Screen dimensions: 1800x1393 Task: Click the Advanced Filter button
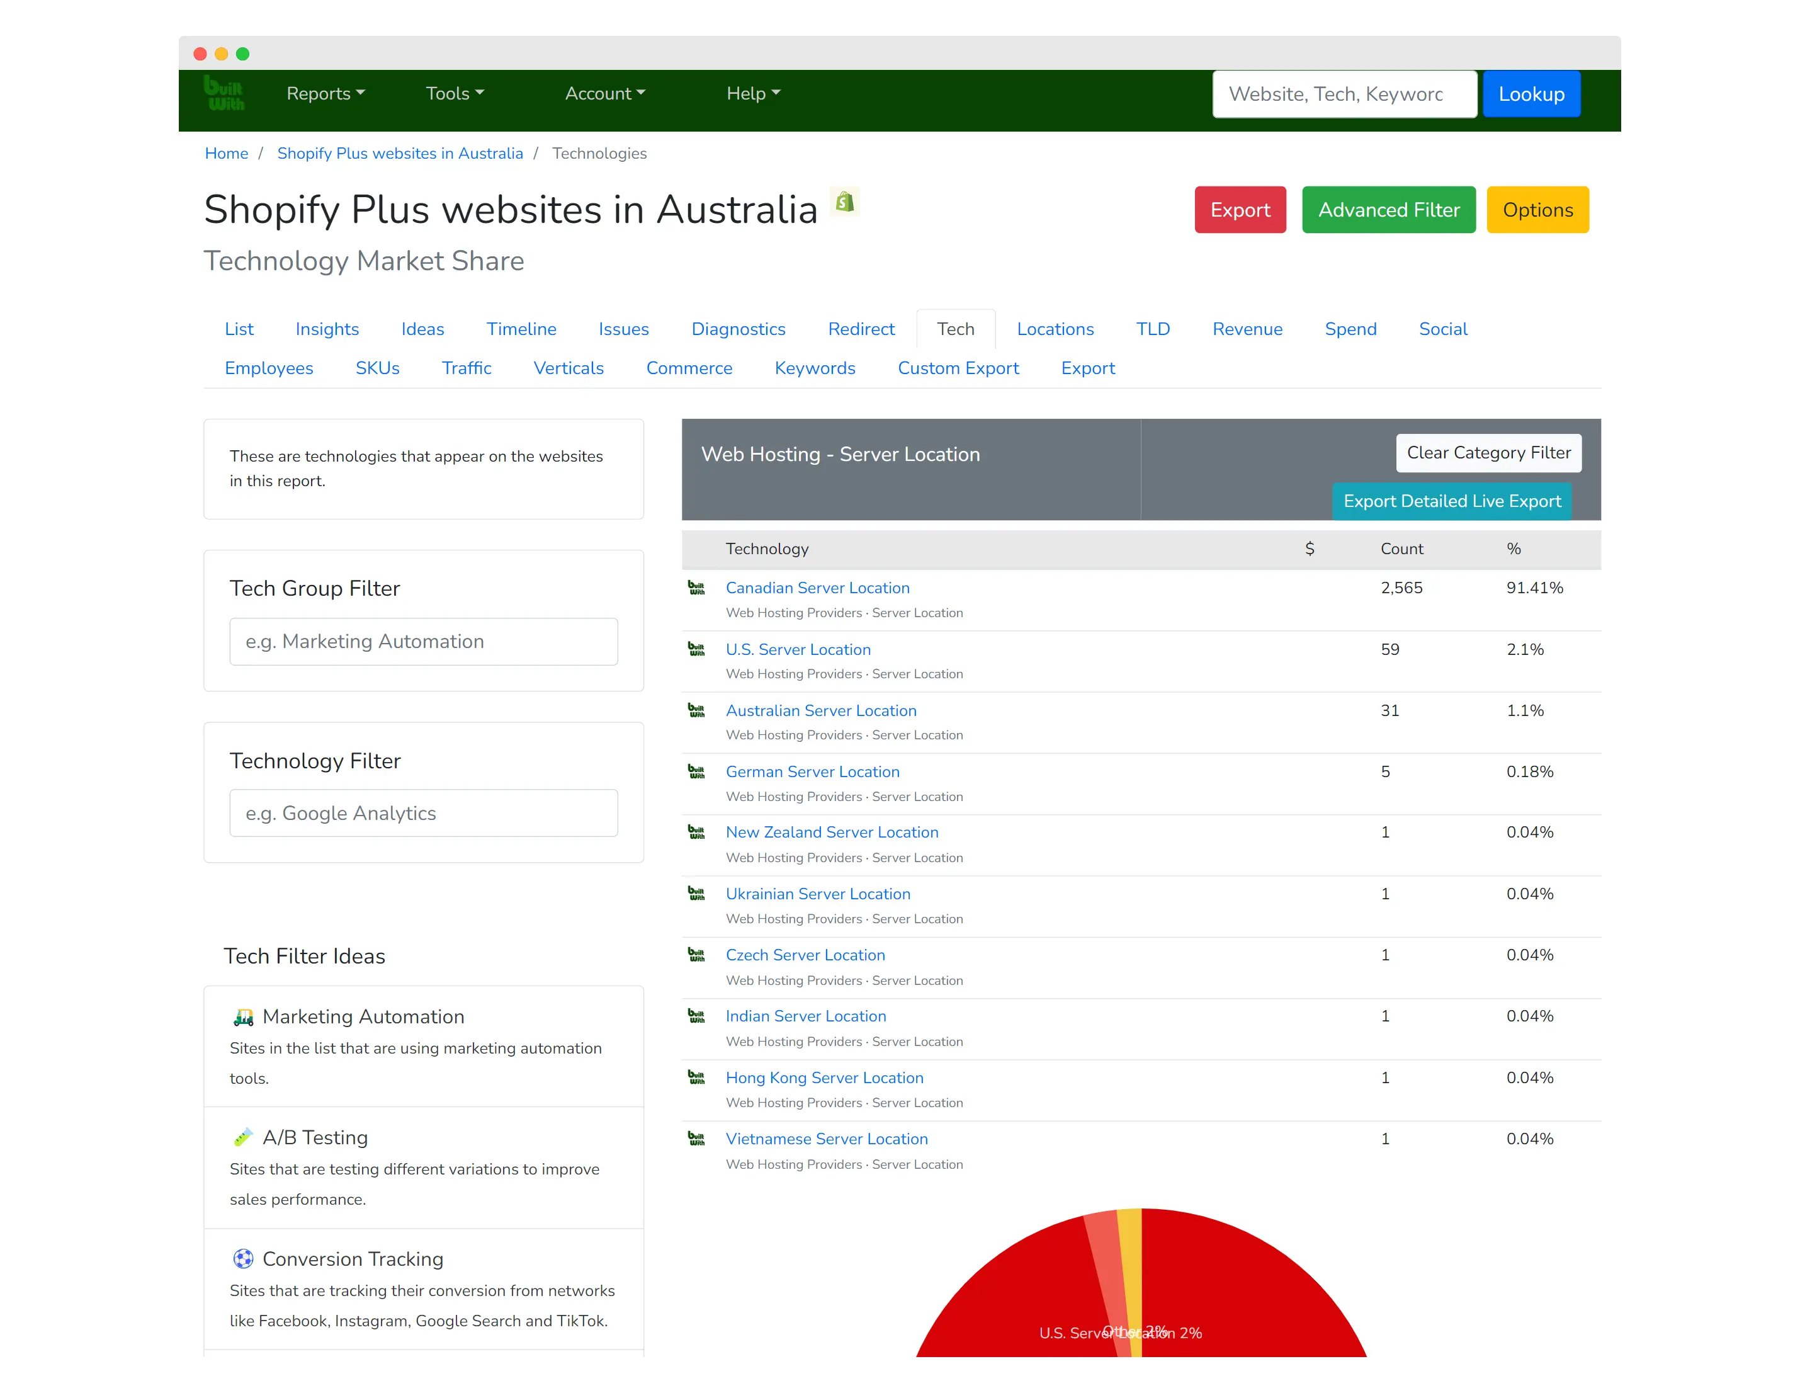click(x=1388, y=210)
